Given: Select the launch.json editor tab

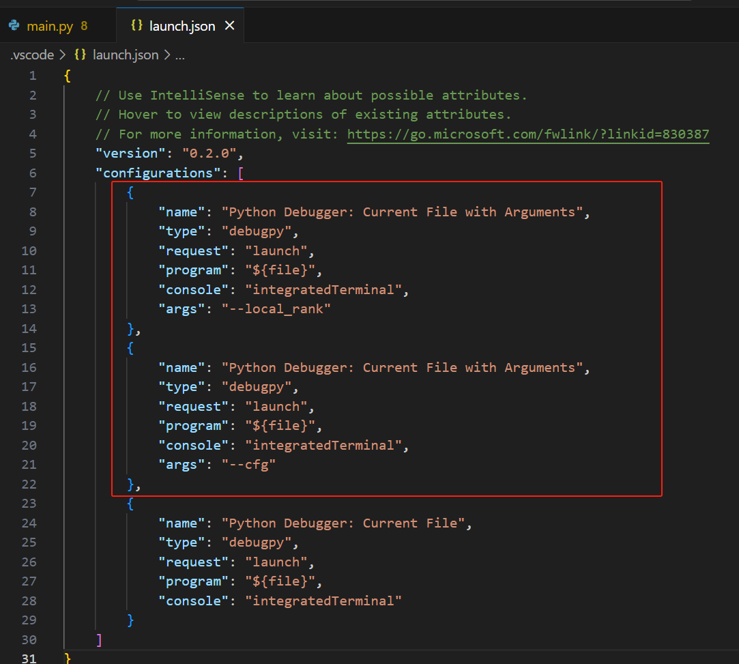Looking at the screenshot, I should click(182, 27).
